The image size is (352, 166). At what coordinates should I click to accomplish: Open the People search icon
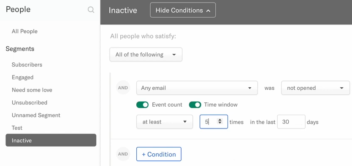(91, 10)
